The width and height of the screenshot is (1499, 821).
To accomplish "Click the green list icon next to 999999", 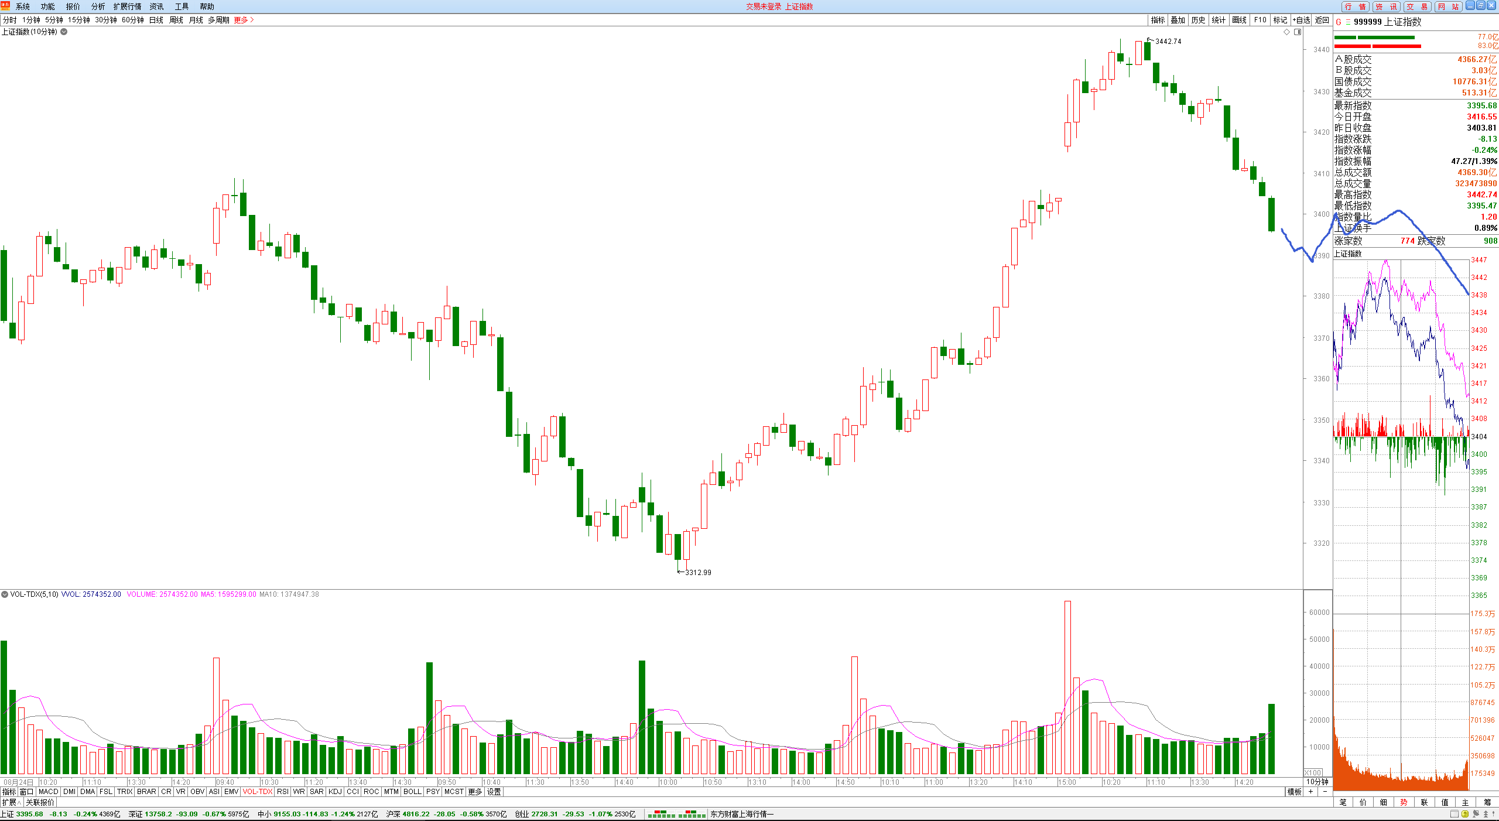I will [1347, 22].
